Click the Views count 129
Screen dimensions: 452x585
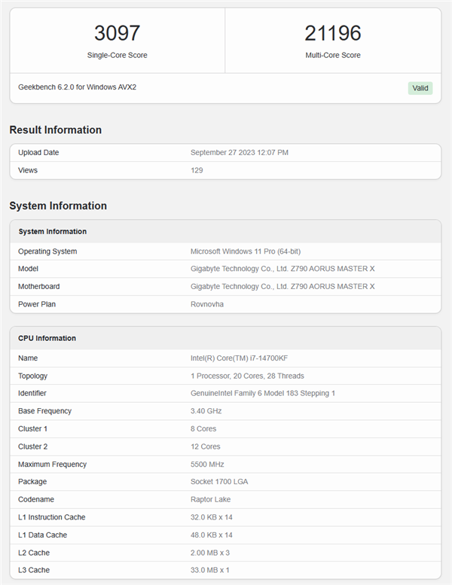[x=197, y=170]
